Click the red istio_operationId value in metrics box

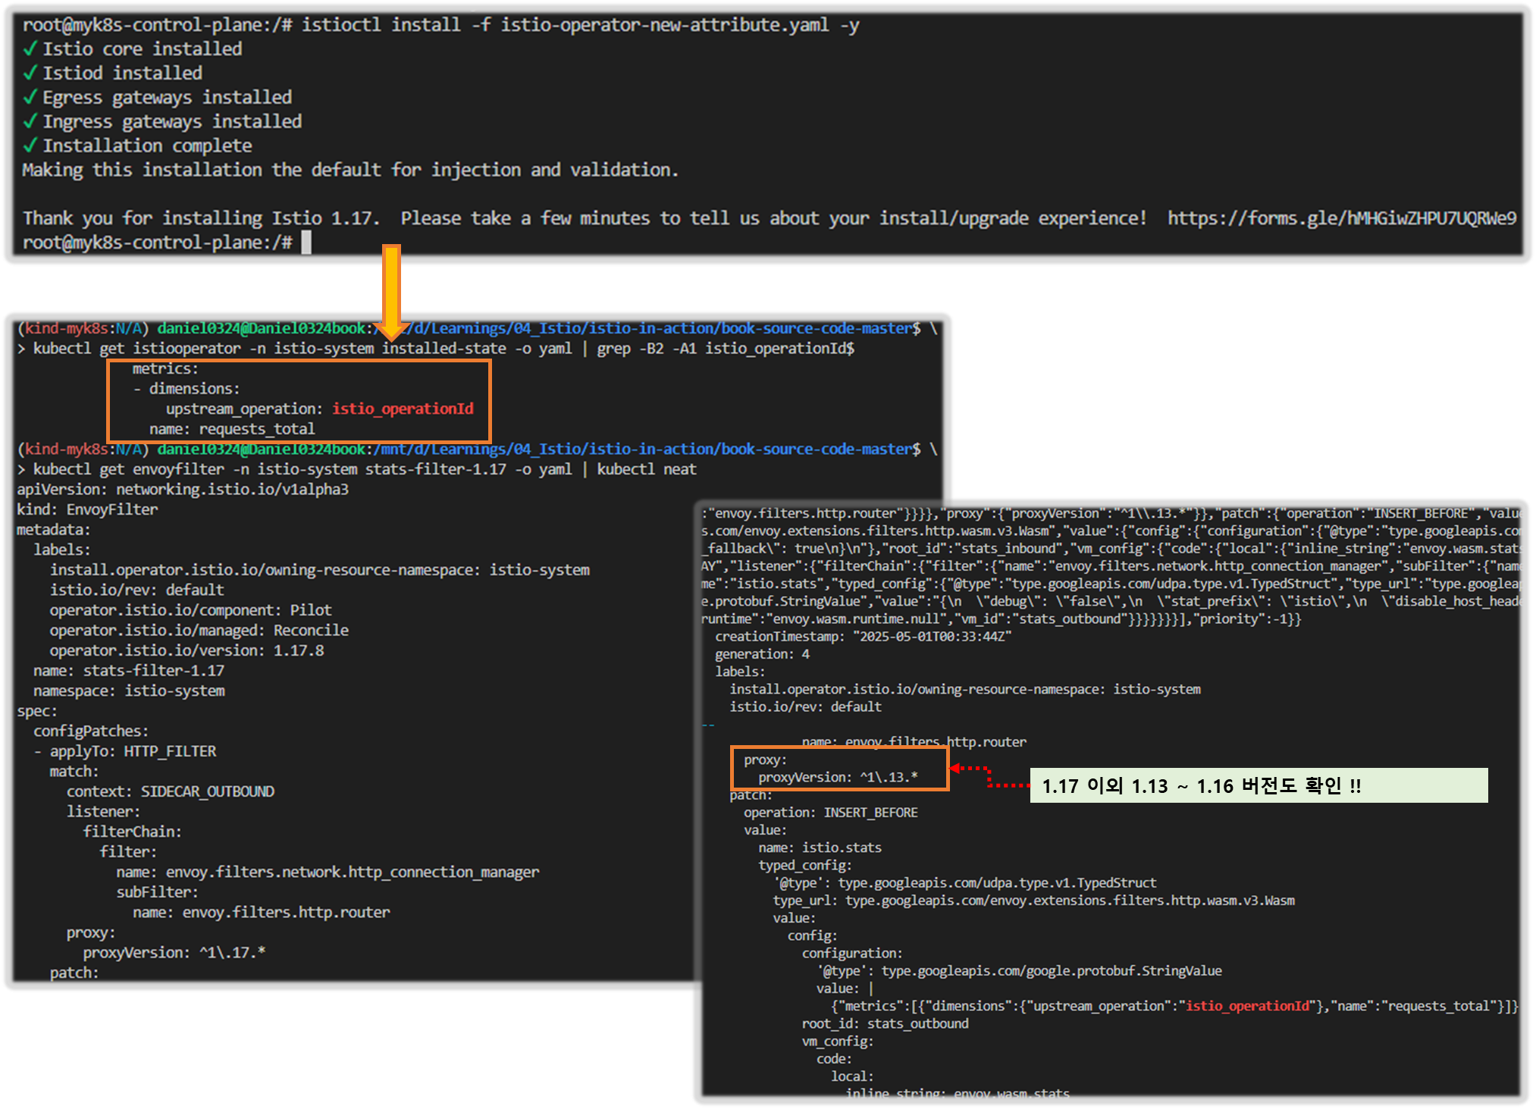403,409
